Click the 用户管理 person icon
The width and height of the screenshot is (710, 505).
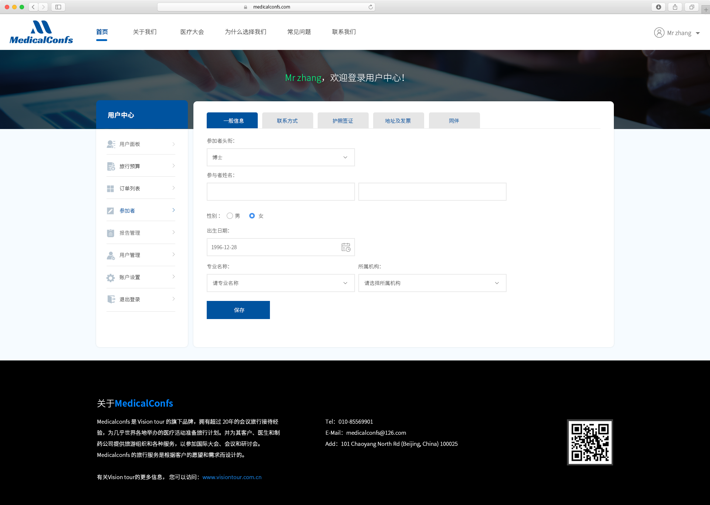(x=111, y=255)
